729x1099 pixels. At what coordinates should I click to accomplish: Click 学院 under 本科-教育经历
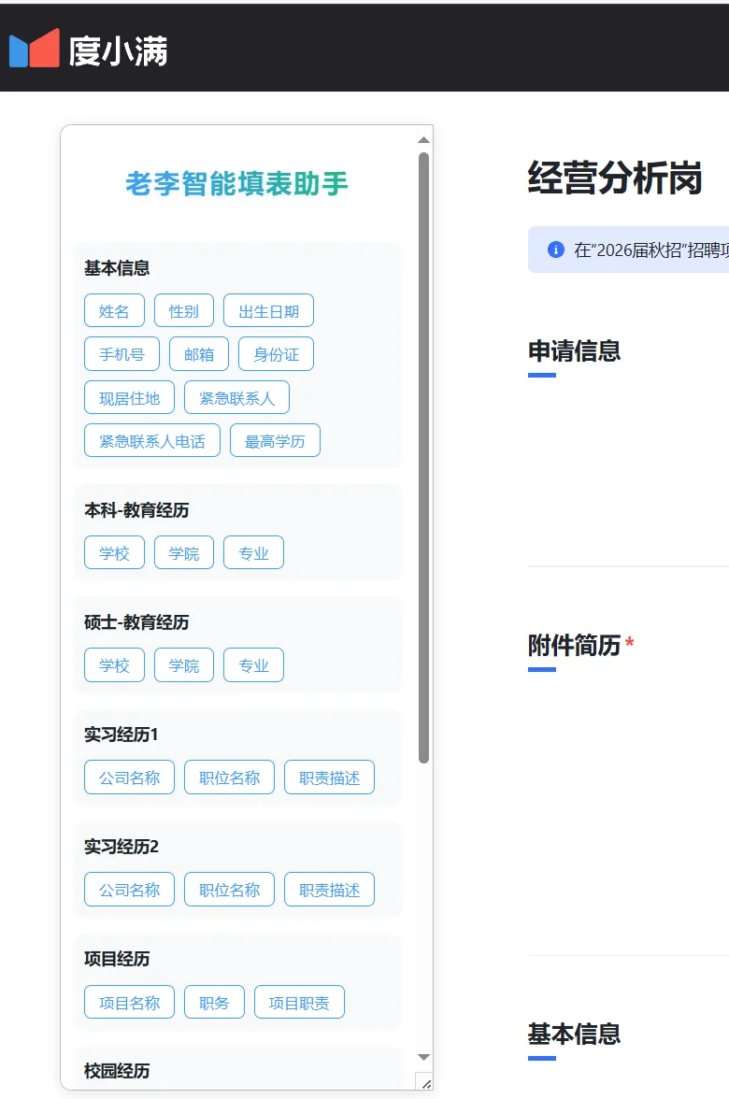[183, 552]
